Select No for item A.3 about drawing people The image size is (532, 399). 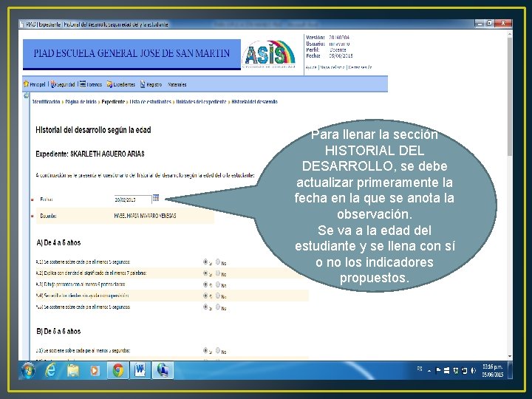[x=218, y=284]
